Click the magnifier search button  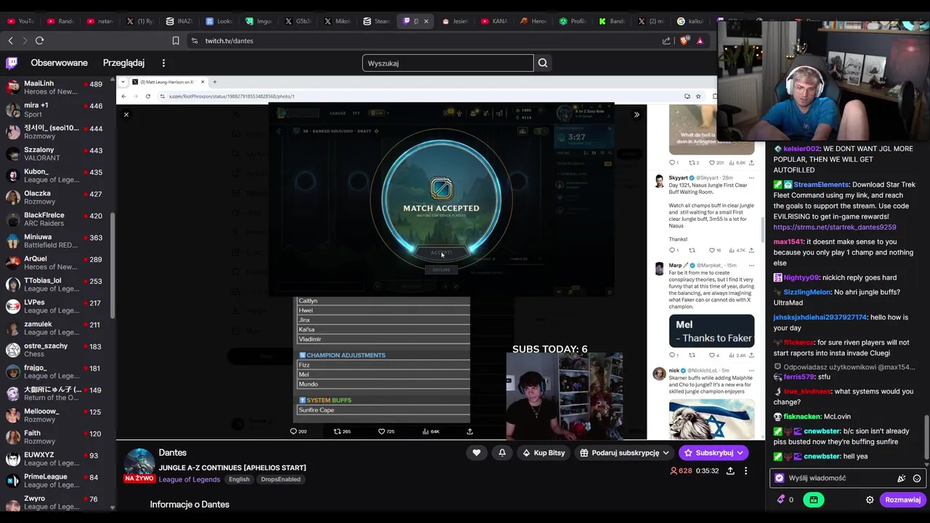(x=543, y=63)
